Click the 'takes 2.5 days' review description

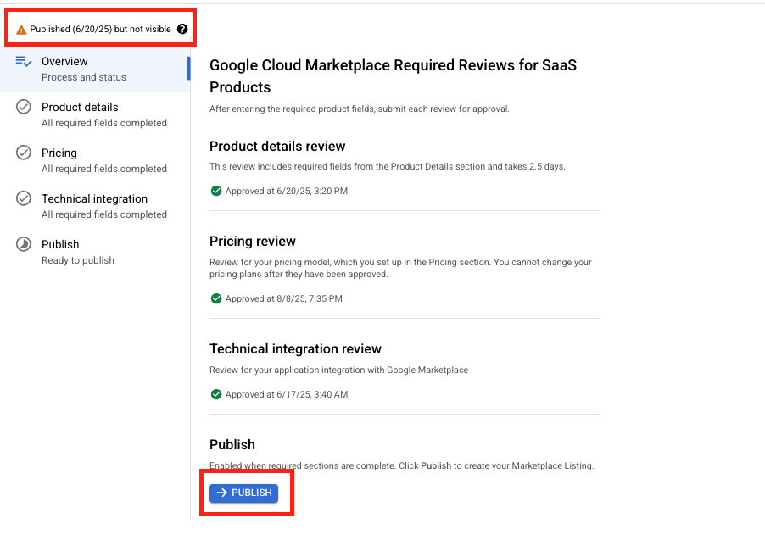click(388, 166)
